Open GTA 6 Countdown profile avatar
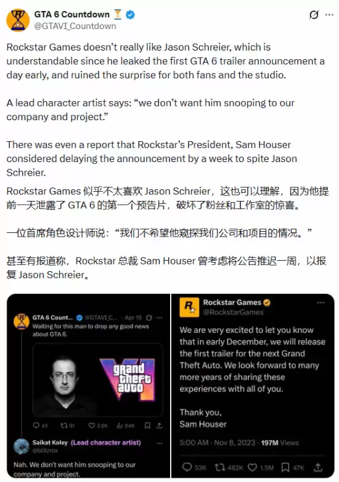Viewport: 339px width, 482px height. pyautogui.click(x=17, y=20)
